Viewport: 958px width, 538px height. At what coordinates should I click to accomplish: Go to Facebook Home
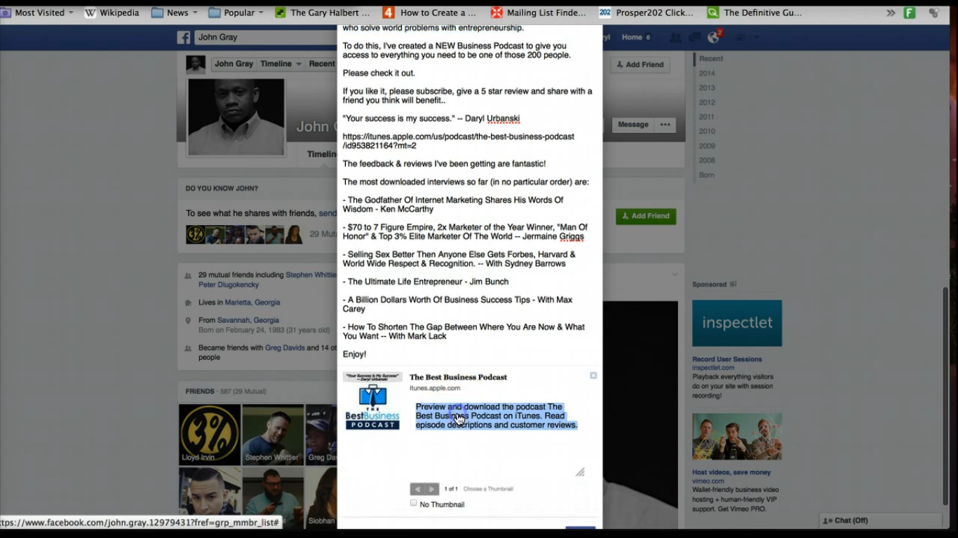tap(632, 37)
